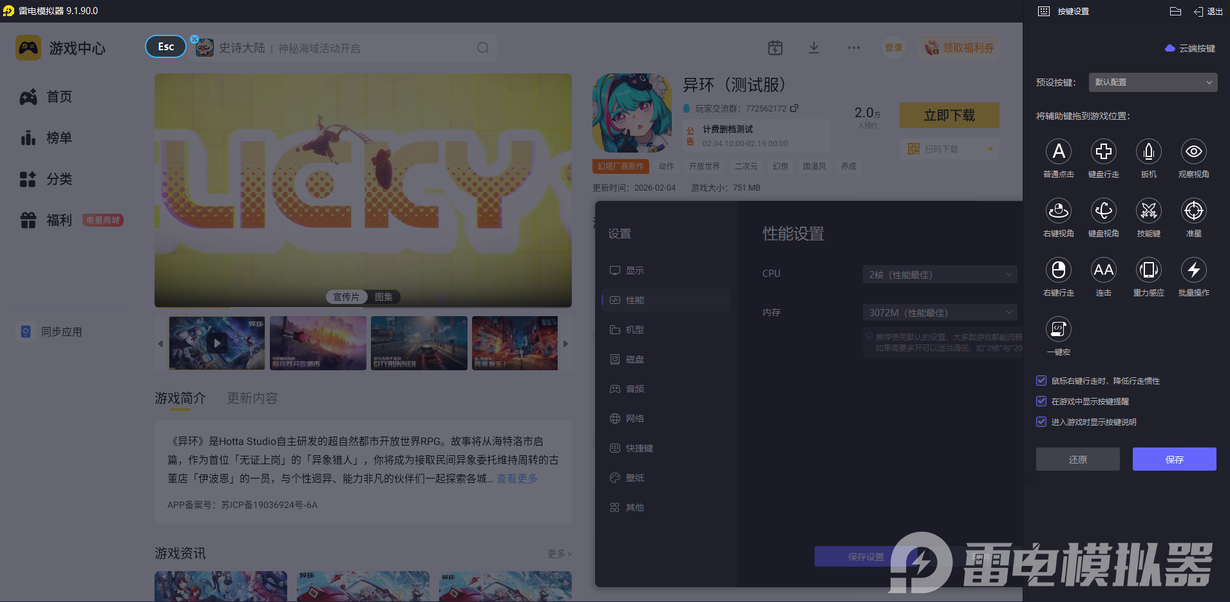Choose the 右键行走 mouse icon
This screenshot has height=602, width=1230.
pyautogui.click(x=1059, y=270)
